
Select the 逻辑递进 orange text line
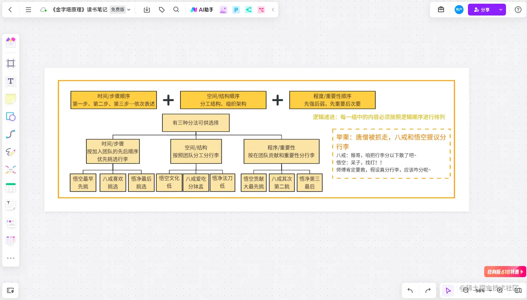coord(379,117)
